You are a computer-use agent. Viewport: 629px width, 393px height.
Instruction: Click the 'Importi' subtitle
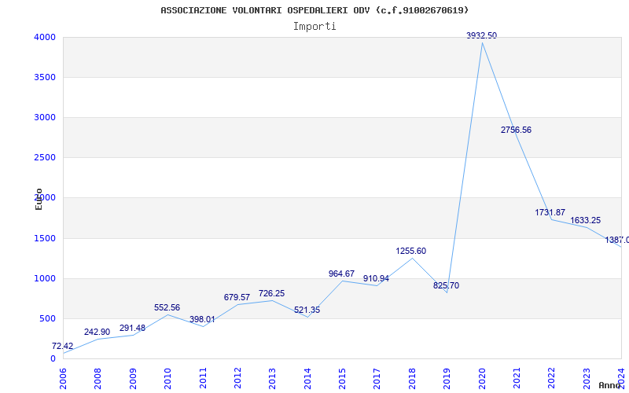click(x=314, y=26)
